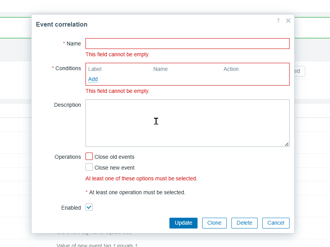
Task: Open the help icon in dialog header
Action: click(278, 21)
